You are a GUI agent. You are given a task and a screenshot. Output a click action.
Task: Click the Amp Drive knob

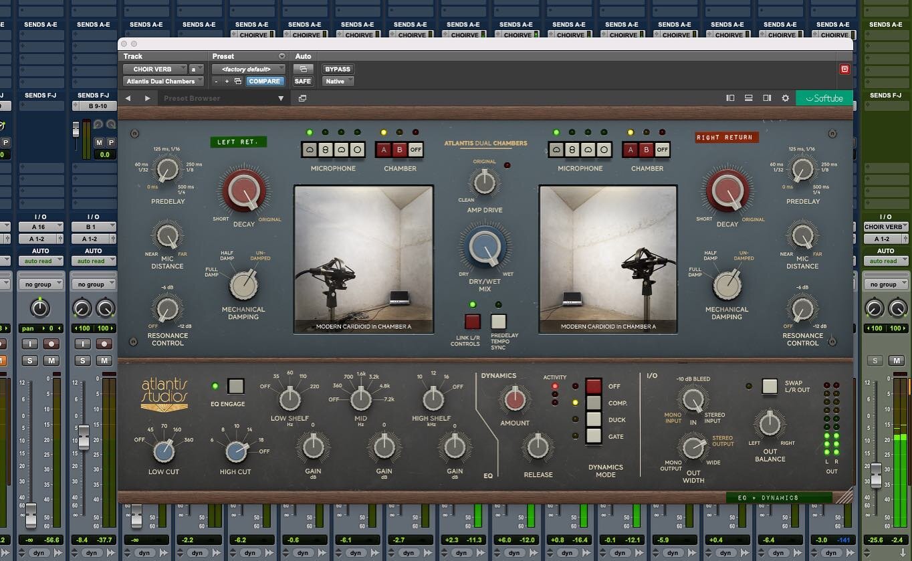(484, 183)
